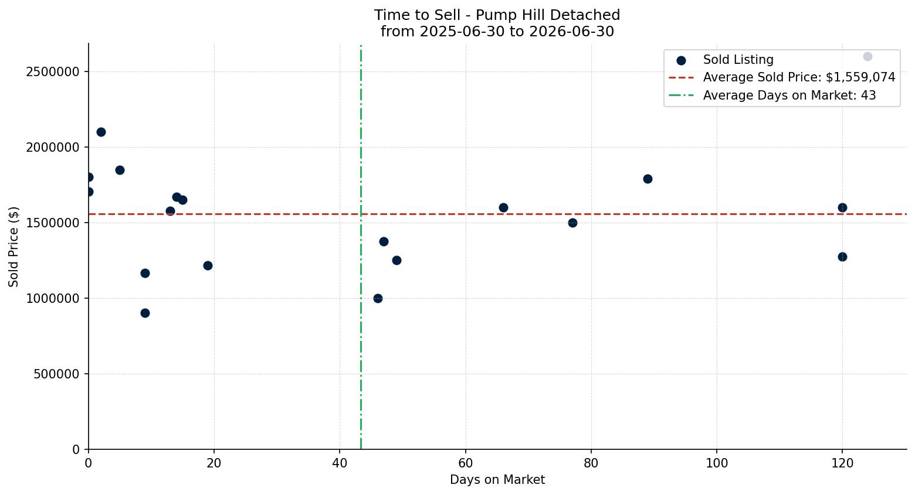Image resolution: width=915 pixels, height=495 pixels.
Task: Click the 0 tick label on the y-axis
Action: click(x=76, y=450)
